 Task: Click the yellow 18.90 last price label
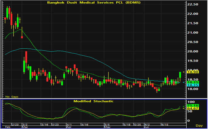coord(193,72)
